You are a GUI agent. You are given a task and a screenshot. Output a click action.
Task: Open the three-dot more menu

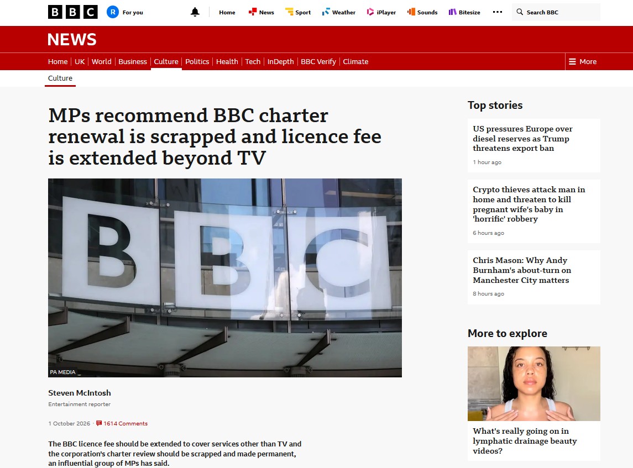(x=498, y=12)
